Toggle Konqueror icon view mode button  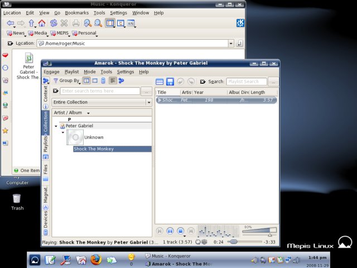pyautogui.click(x=109, y=23)
